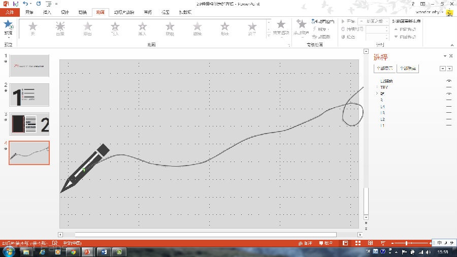Screen dimensions: 457x257
Task: Click the 全部隐藏 (Hide All) button
Action: point(408,69)
